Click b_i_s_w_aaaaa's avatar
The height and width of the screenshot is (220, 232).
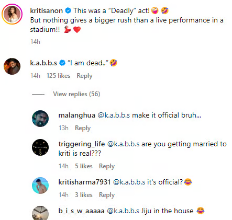coord(40,213)
